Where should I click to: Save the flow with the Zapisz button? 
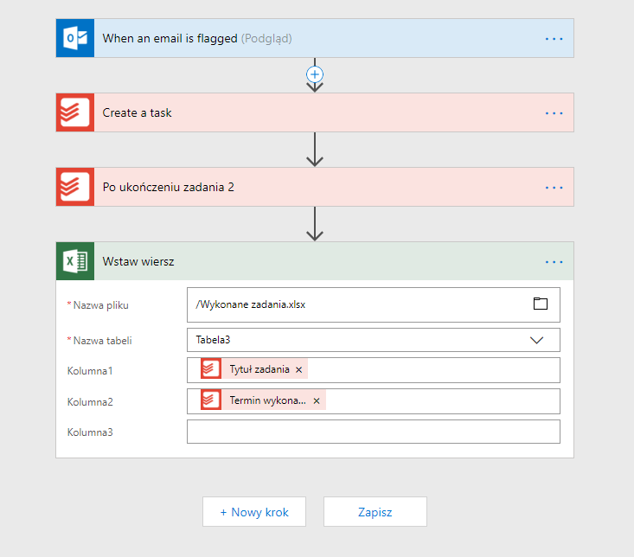[375, 512]
